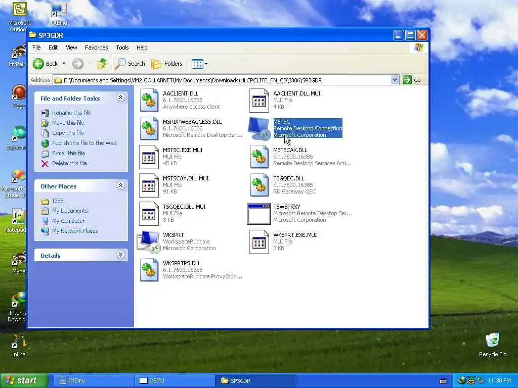Select the MSTSCAX.DLL file icon
The width and height of the screenshot is (518, 388).
(x=259, y=157)
